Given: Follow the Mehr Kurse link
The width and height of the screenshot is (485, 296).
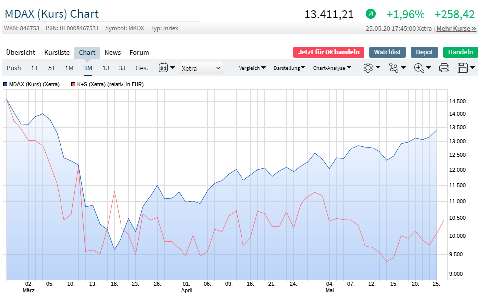Looking at the screenshot, I should [456, 28].
